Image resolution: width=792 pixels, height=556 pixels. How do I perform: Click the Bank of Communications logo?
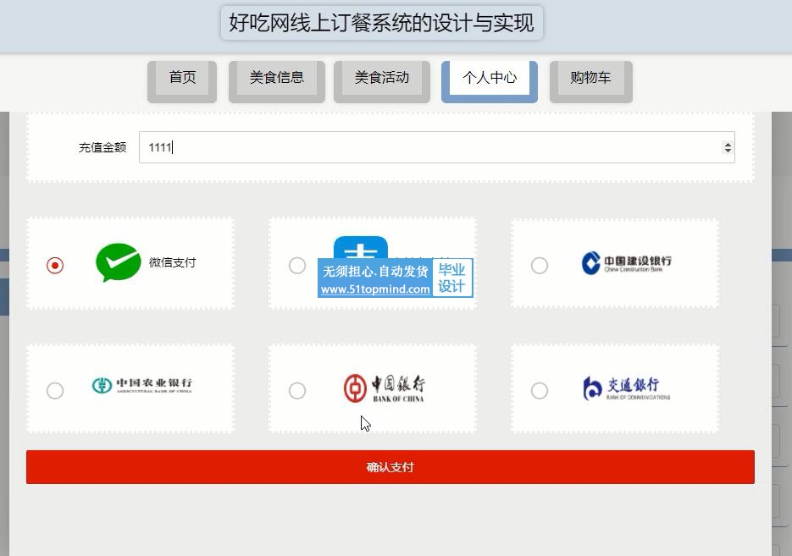[626, 388]
